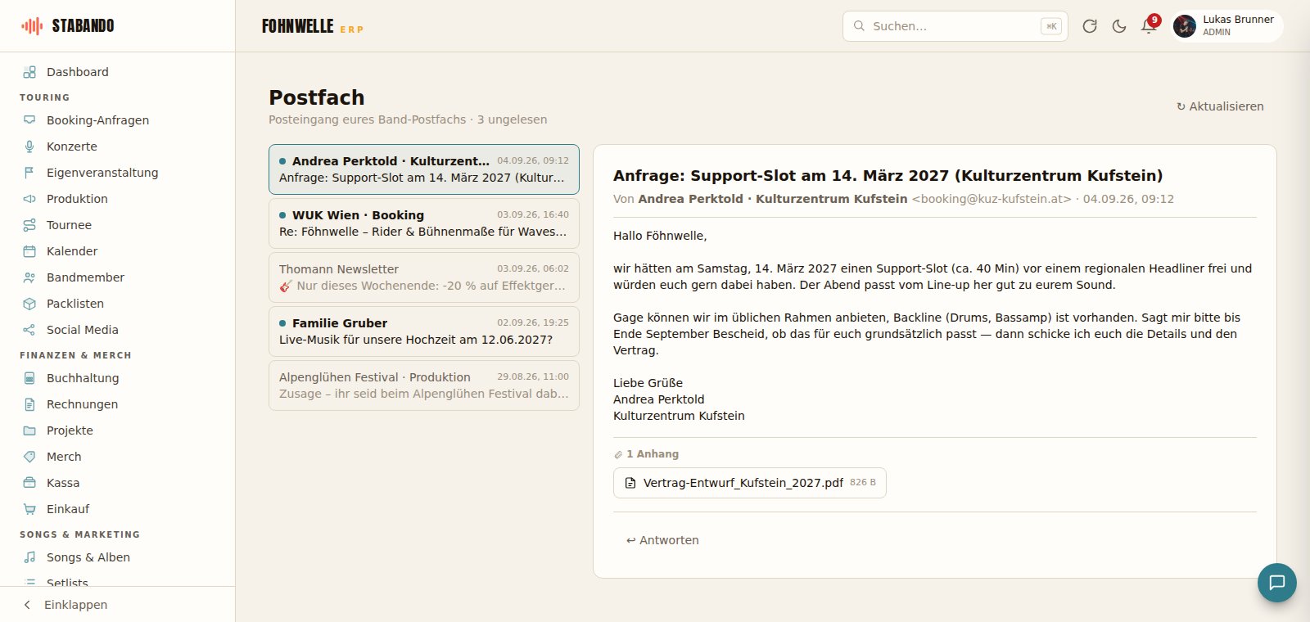Click the Projekte folder icon
This screenshot has height=622, width=1310.
[x=29, y=430]
